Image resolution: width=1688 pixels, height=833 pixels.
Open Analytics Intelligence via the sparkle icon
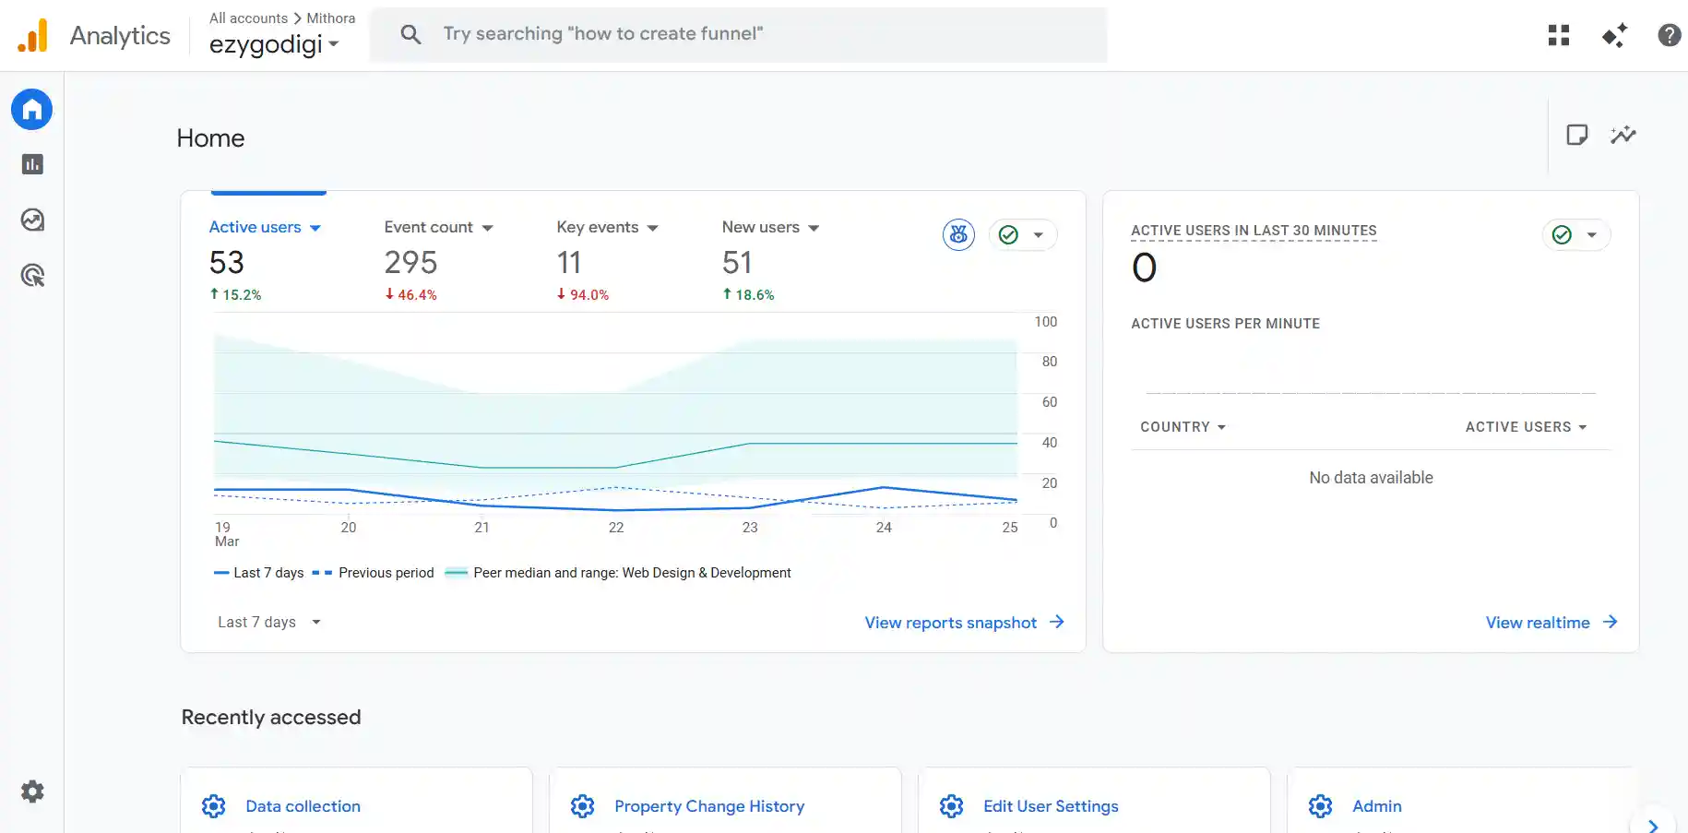(1613, 34)
